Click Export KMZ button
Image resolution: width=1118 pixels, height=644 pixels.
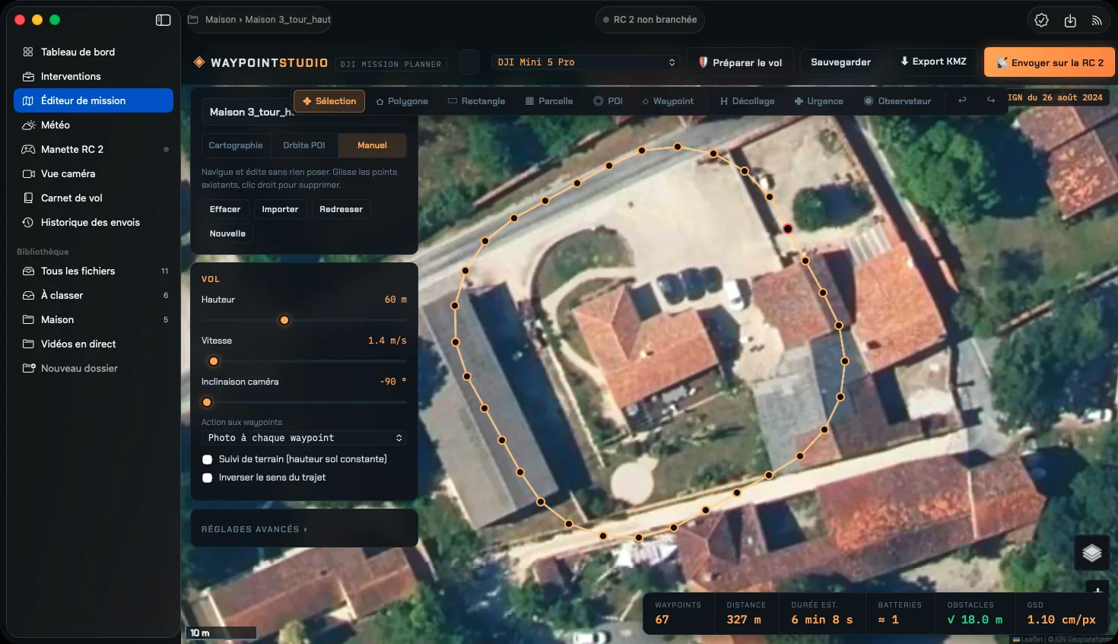tap(933, 62)
